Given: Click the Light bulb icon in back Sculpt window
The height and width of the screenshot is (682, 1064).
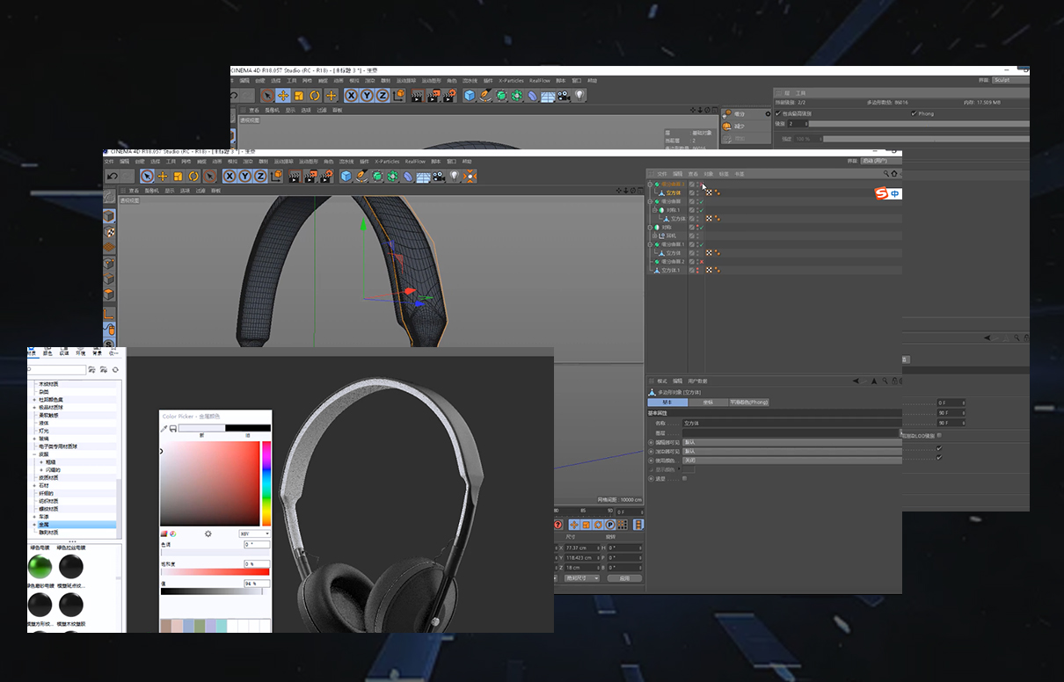Looking at the screenshot, I should pyautogui.click(x=579, y=95).
